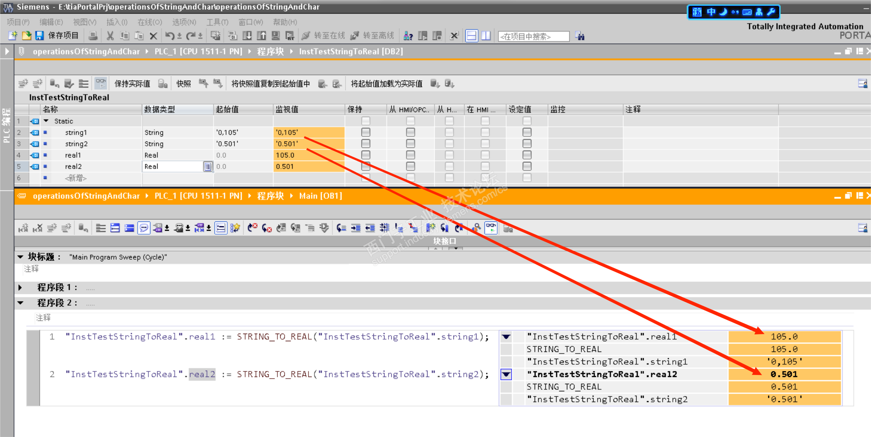Viewport: 871px width, 437px height.
Task: Open the 在线(O) Online menu
Action: 150,22
